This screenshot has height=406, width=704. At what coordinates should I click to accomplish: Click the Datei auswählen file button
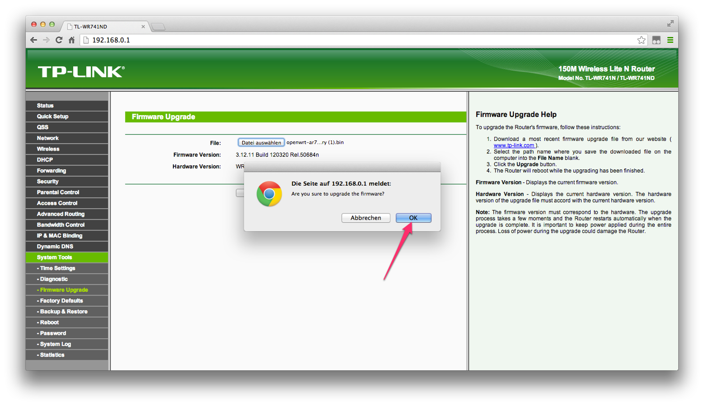[x=261, y=143]
